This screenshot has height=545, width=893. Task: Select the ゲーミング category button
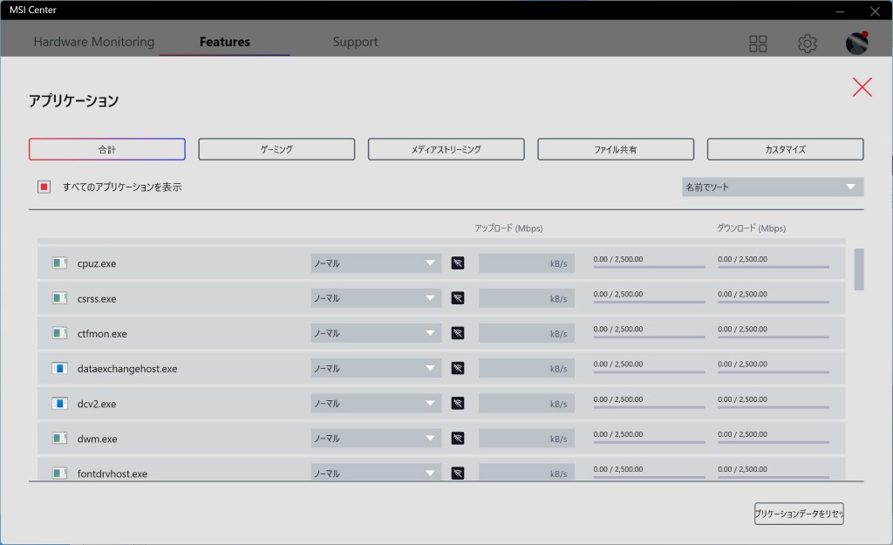[x=276, y=149]
